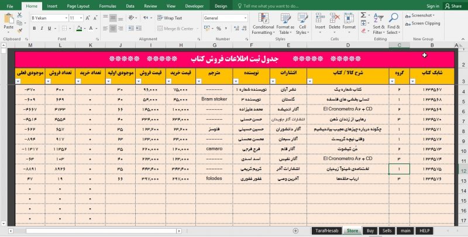Toggle Bold formatting
Screen dimensions: 468x237
pyautogui.click(x=35, y=28)
